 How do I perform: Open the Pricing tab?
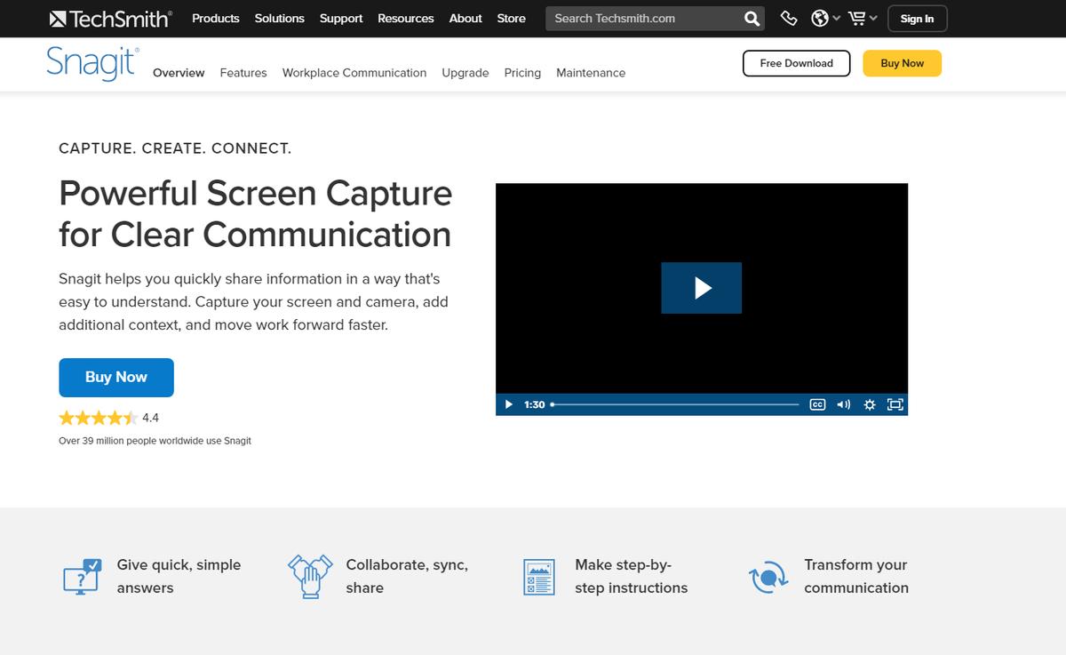522,73
